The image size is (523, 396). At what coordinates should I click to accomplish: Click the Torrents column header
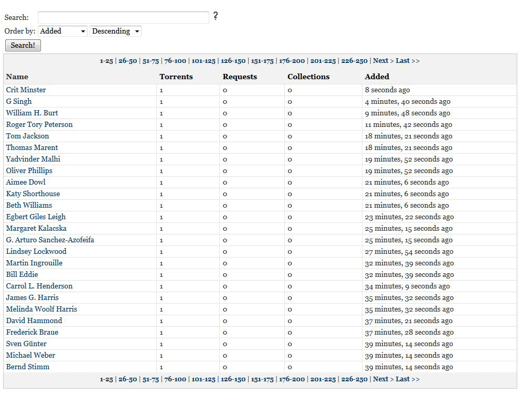click(x=176, y=77)
